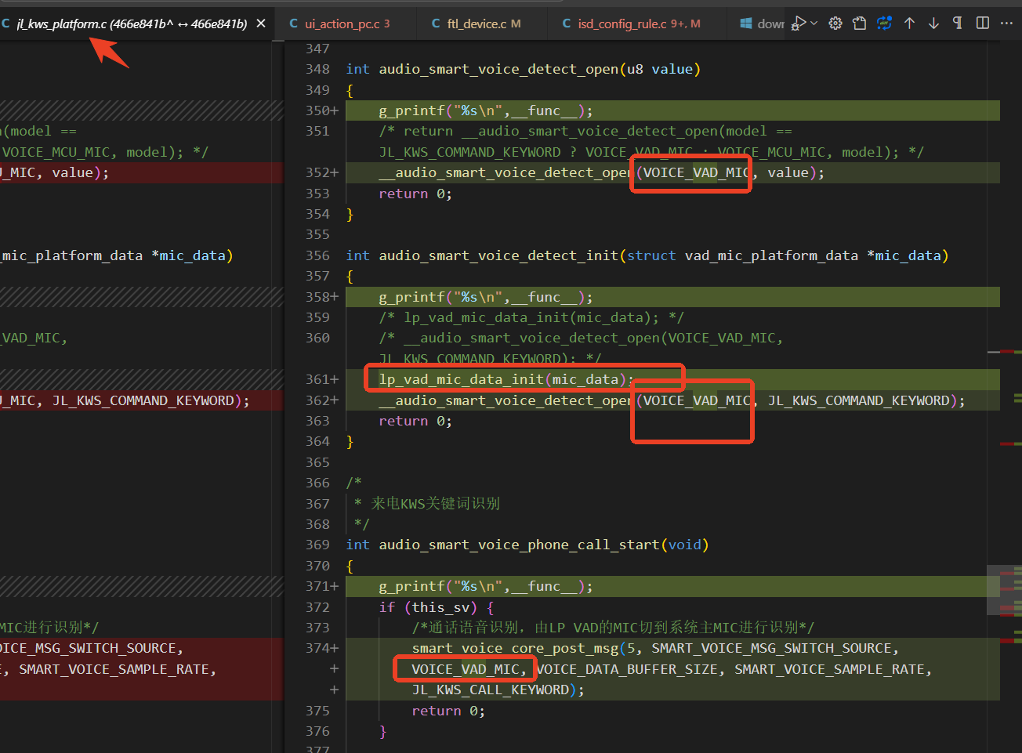Click "VOICE_DATA_BUFFER_SIZE," in the right pane
This screenshot has width=1022, height=753.
tap(631, 669)
